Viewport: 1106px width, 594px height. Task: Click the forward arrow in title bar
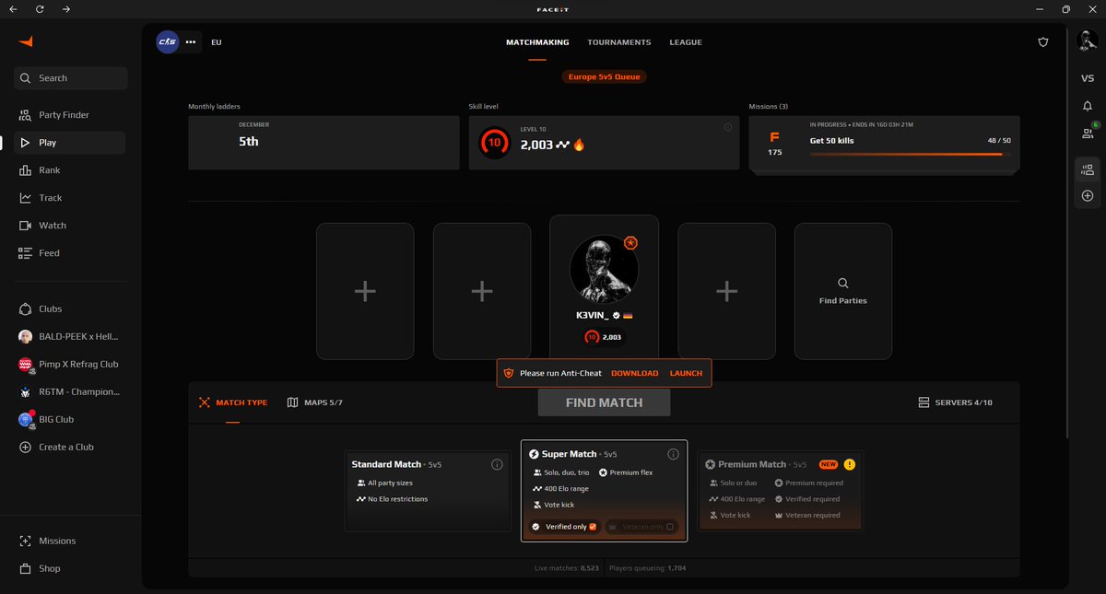pyautogui.click(x=66, y=9)
